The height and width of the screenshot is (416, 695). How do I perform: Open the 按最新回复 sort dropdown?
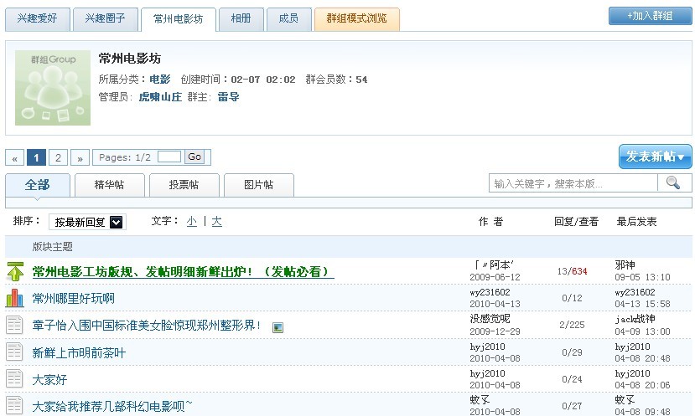pyautogui.click(x=87, y=222)
